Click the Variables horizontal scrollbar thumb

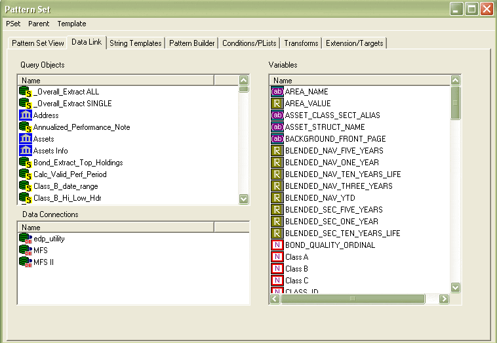tap(353, 298)
